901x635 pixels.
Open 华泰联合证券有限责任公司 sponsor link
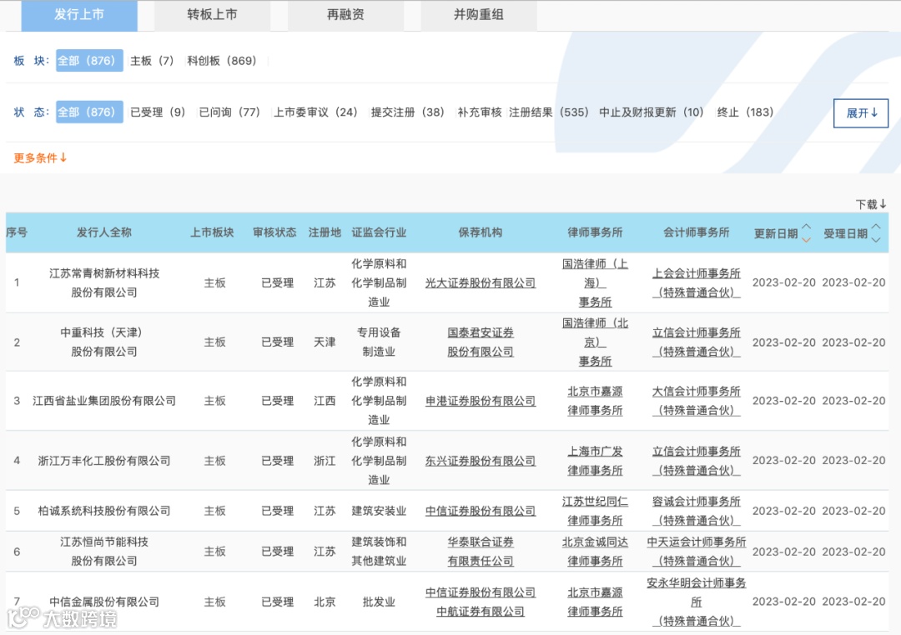pos(481,551)
